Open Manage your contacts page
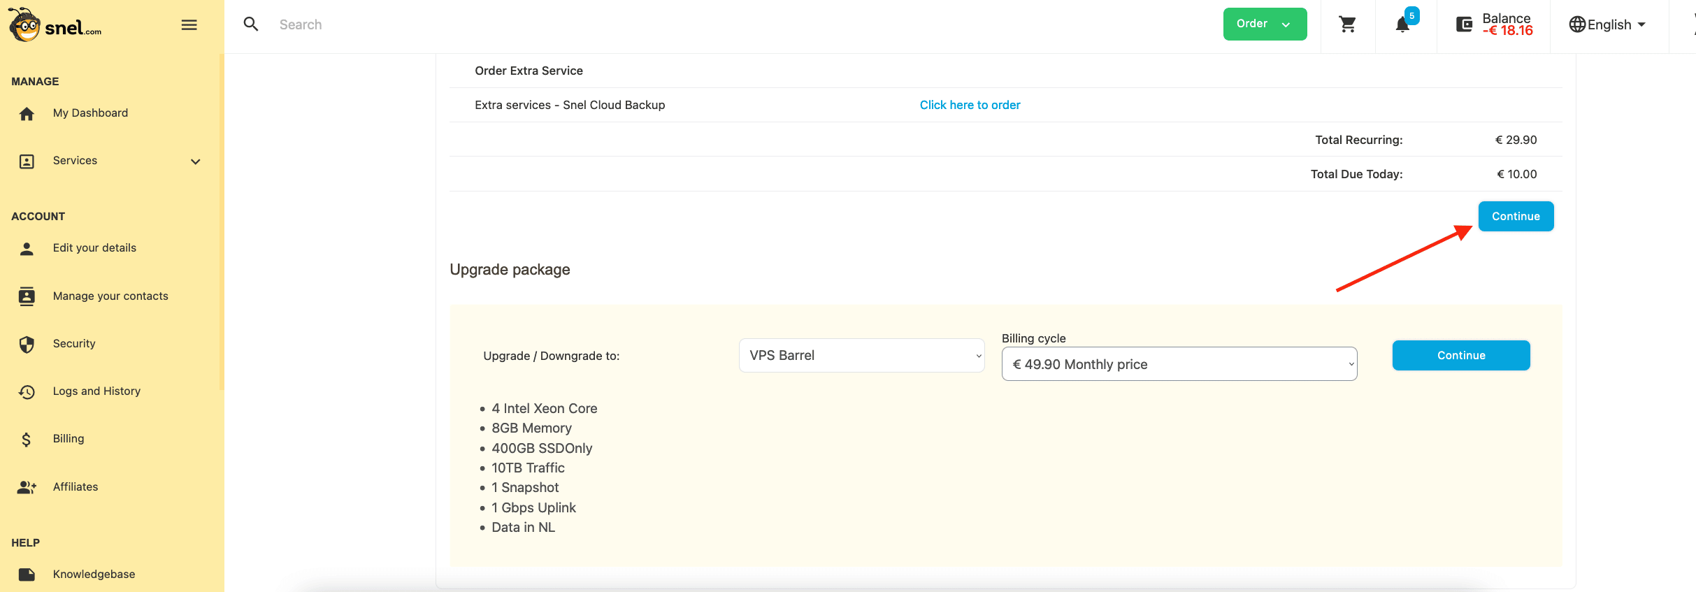This screenshot has width=1696, height=592. (x=110, y=296)
